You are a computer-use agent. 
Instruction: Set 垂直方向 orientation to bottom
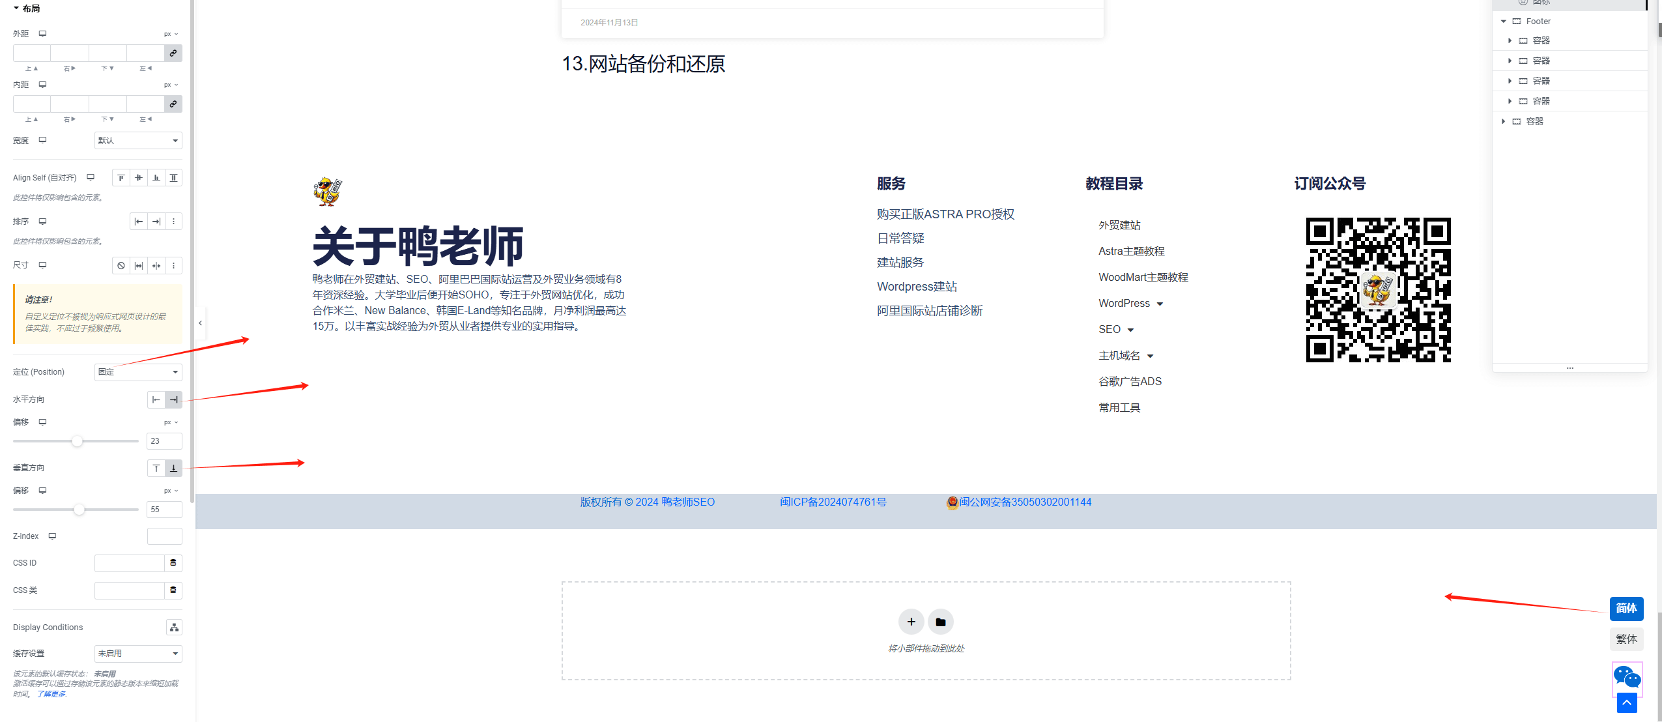click(x=174, y=469)
